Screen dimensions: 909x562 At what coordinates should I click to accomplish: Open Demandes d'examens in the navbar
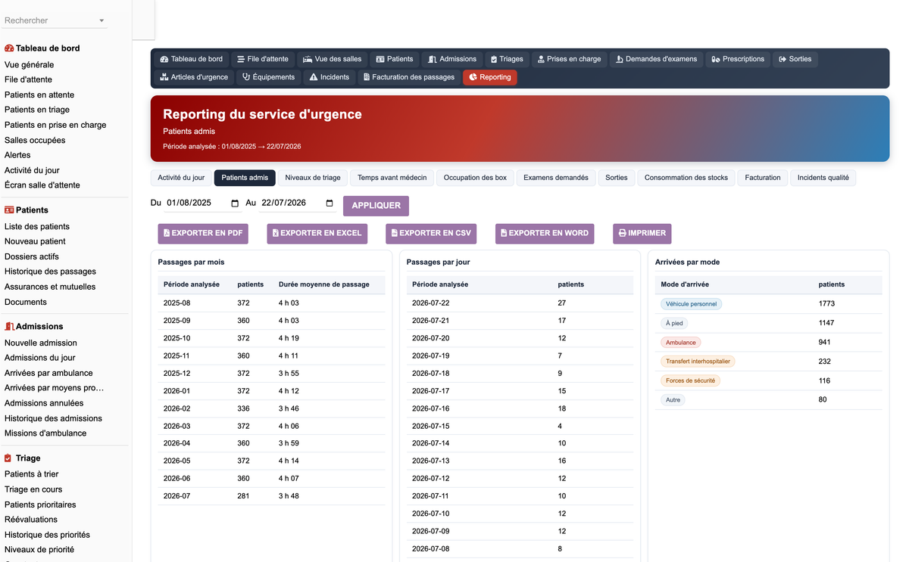click(x=656, y=59)
